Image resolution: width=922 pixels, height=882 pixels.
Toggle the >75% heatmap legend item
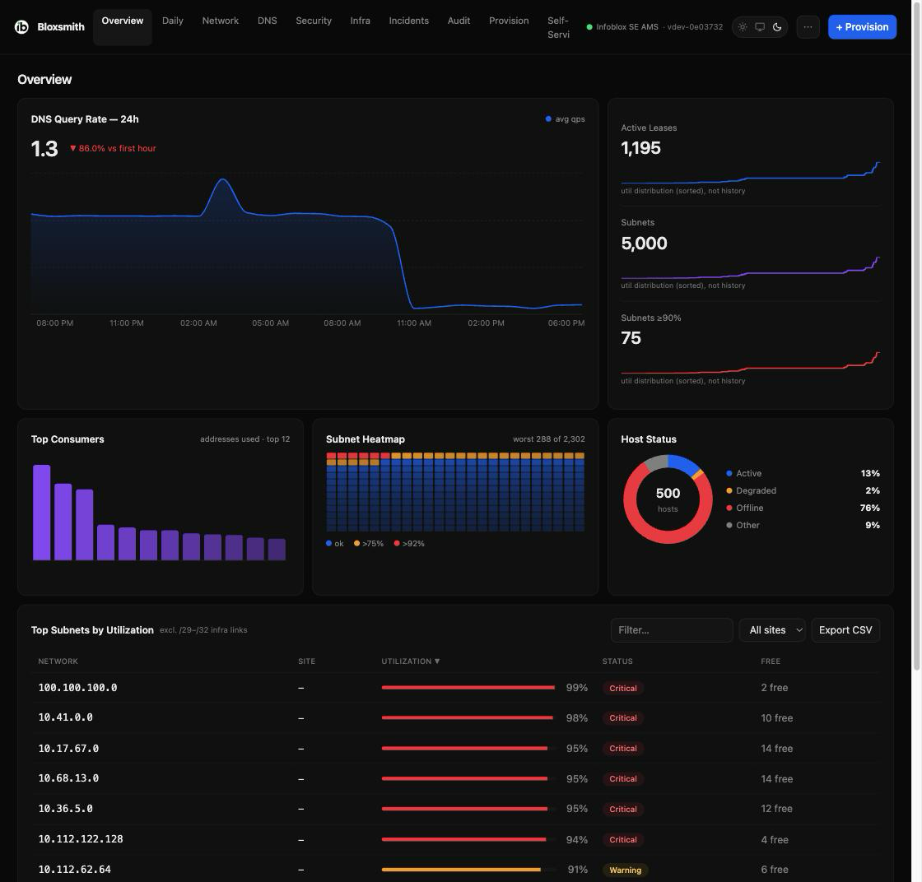click(369, 544)
